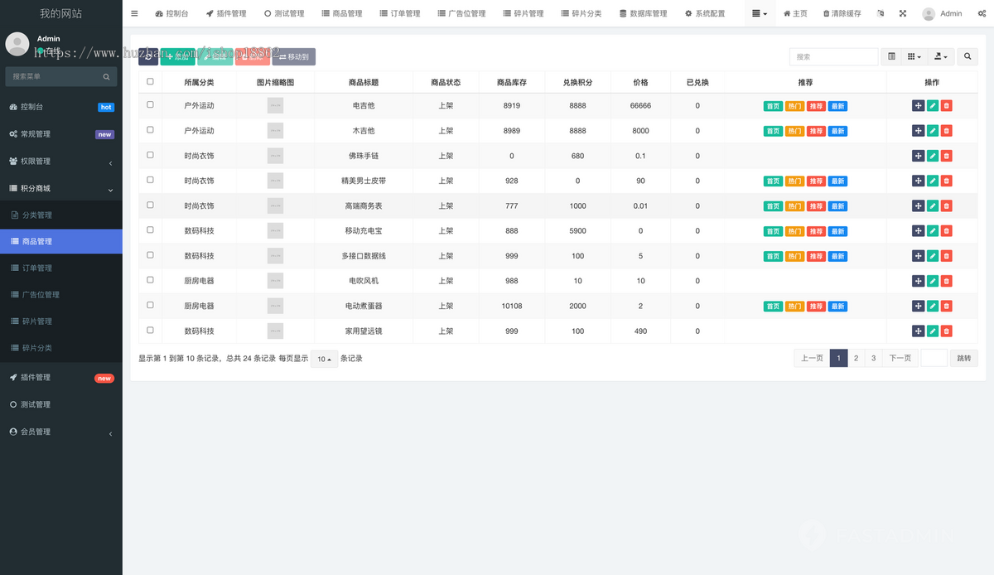The width and height of the screenshot is (994, 575).
Task: Open the page size dropdown showing 10
Action: [324, 359]
